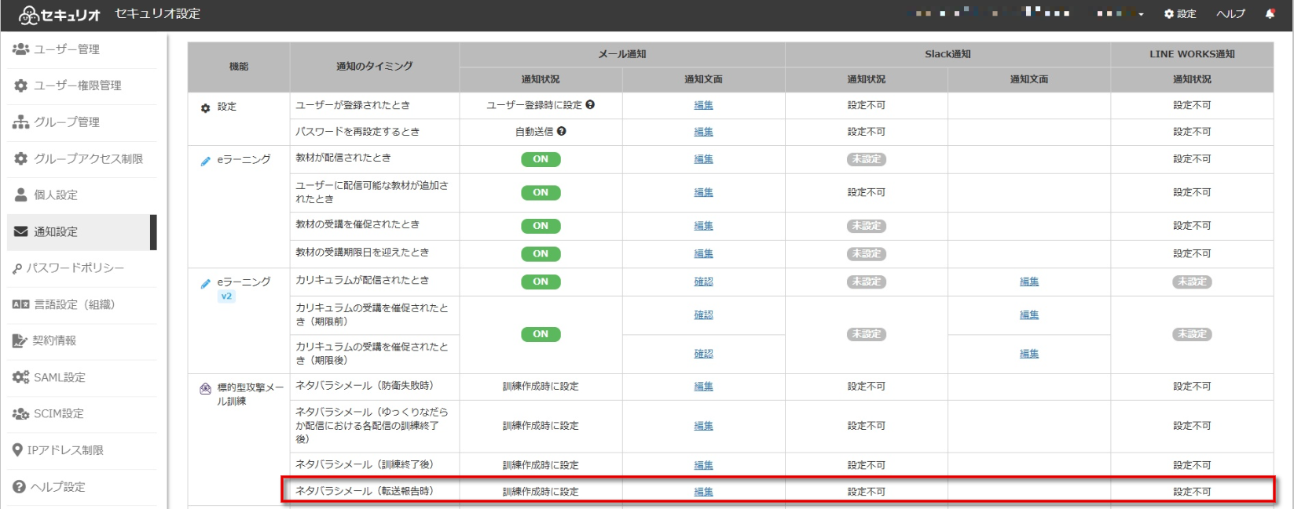This screenshot has height=509, width=1294.
Task: Click Slack 未設定 badge for カリキュラム催促 rows
Action: (x=866, y=334)
